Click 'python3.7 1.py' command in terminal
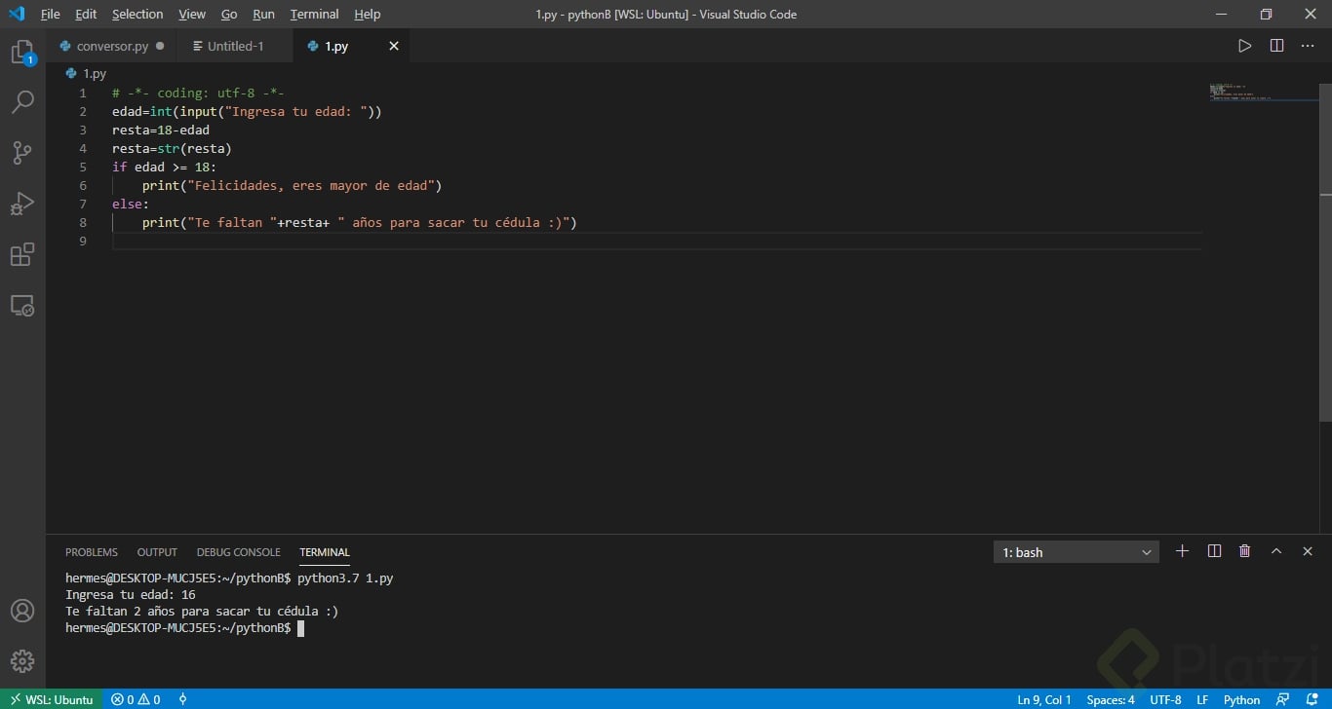 tap(345, 578)
